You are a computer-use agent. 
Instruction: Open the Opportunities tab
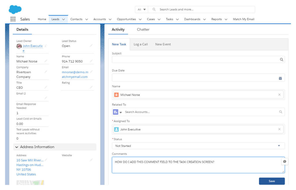126,19
